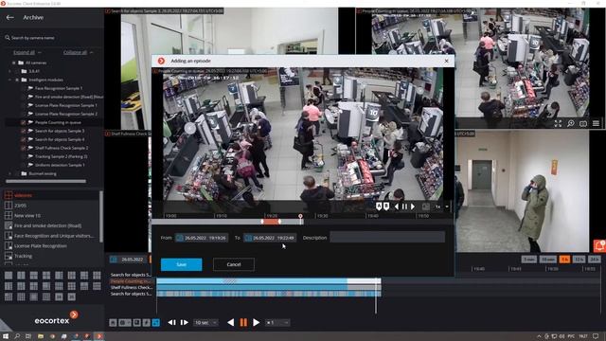Screen dimensions: 606x341
Task: Click the episode Description input field
Action: (x=387, y=238)
